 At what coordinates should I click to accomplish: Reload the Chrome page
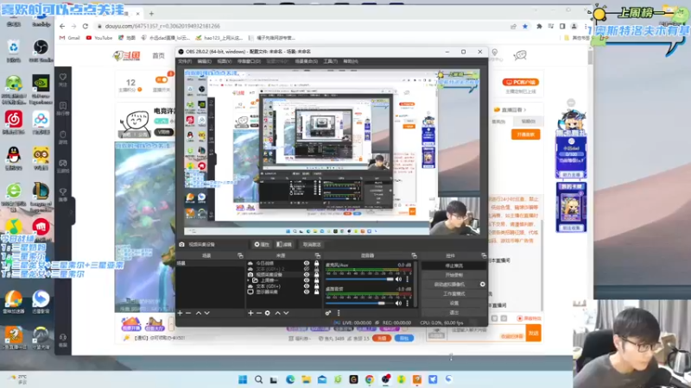tap(86, 27)
